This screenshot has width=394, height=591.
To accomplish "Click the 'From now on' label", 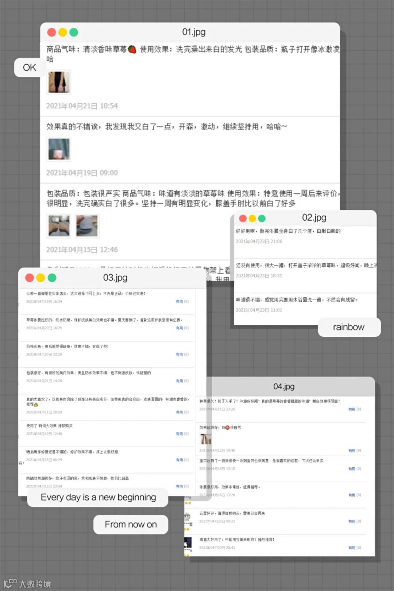I will (131, 525).
